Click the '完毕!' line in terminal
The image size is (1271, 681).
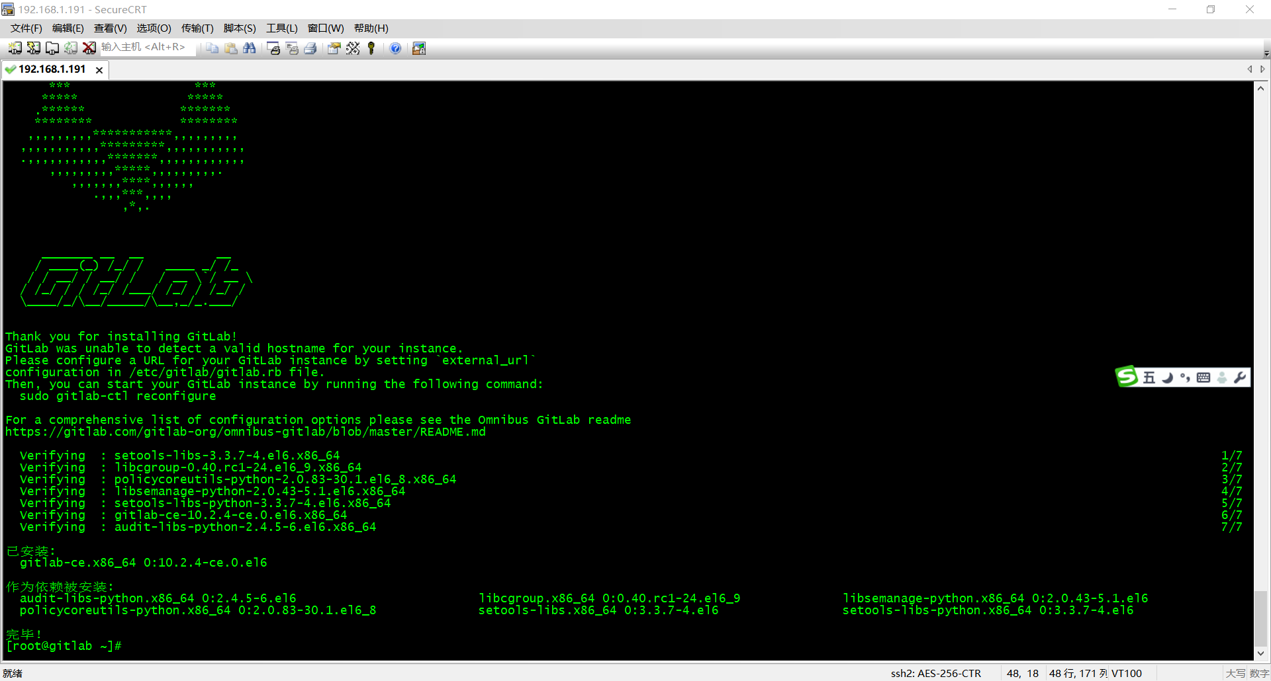pos(24,635)
